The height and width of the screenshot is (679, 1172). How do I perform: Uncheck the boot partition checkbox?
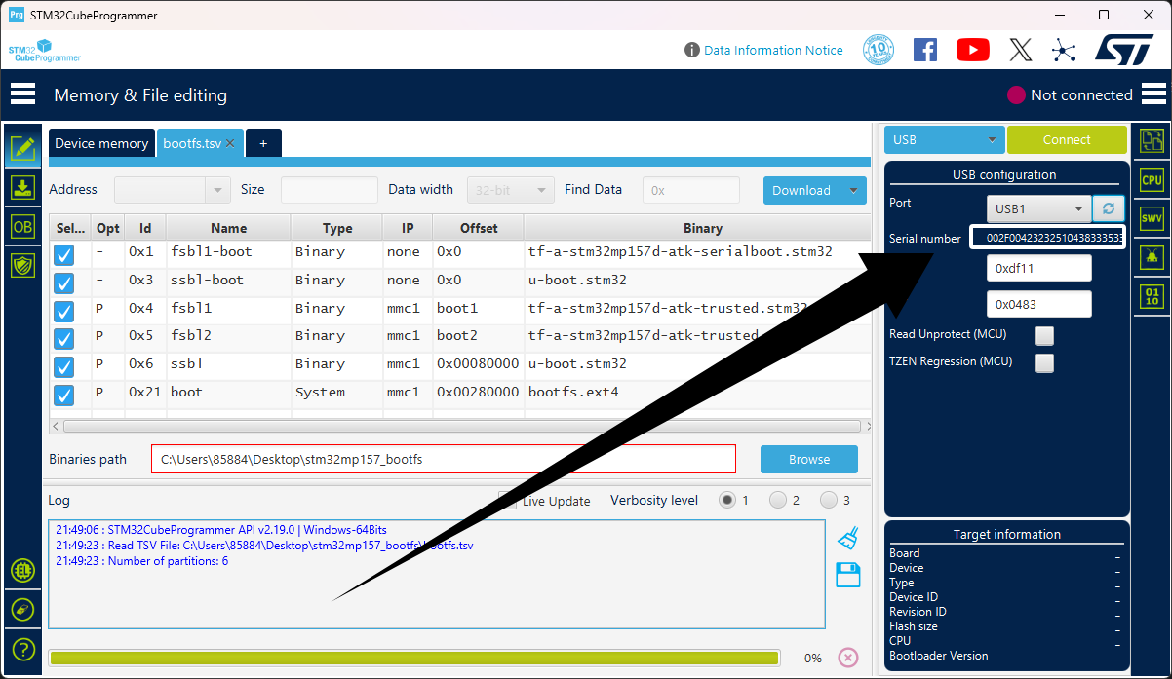coord(63,396)
